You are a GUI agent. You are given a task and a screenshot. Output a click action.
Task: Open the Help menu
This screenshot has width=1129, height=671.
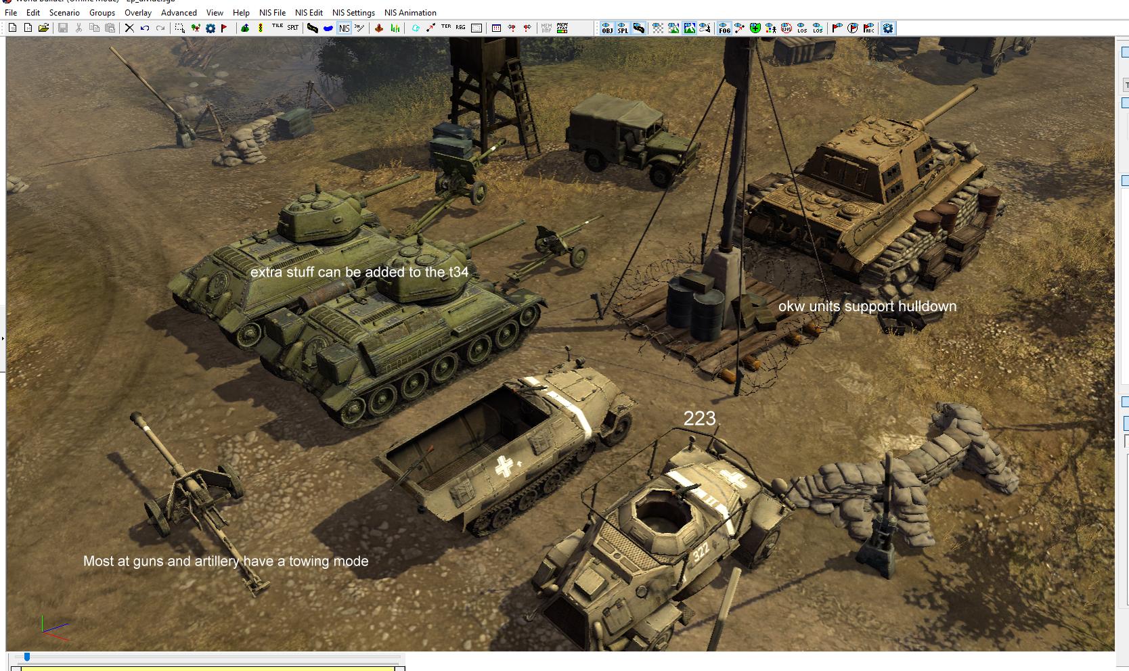pos(241,12)
